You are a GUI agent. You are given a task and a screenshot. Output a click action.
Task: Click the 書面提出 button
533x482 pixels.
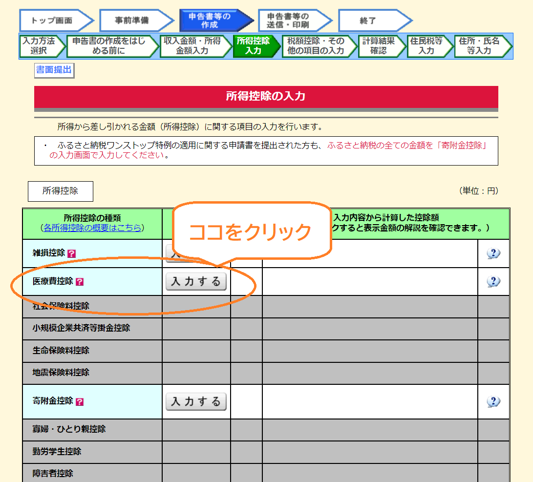54,70
